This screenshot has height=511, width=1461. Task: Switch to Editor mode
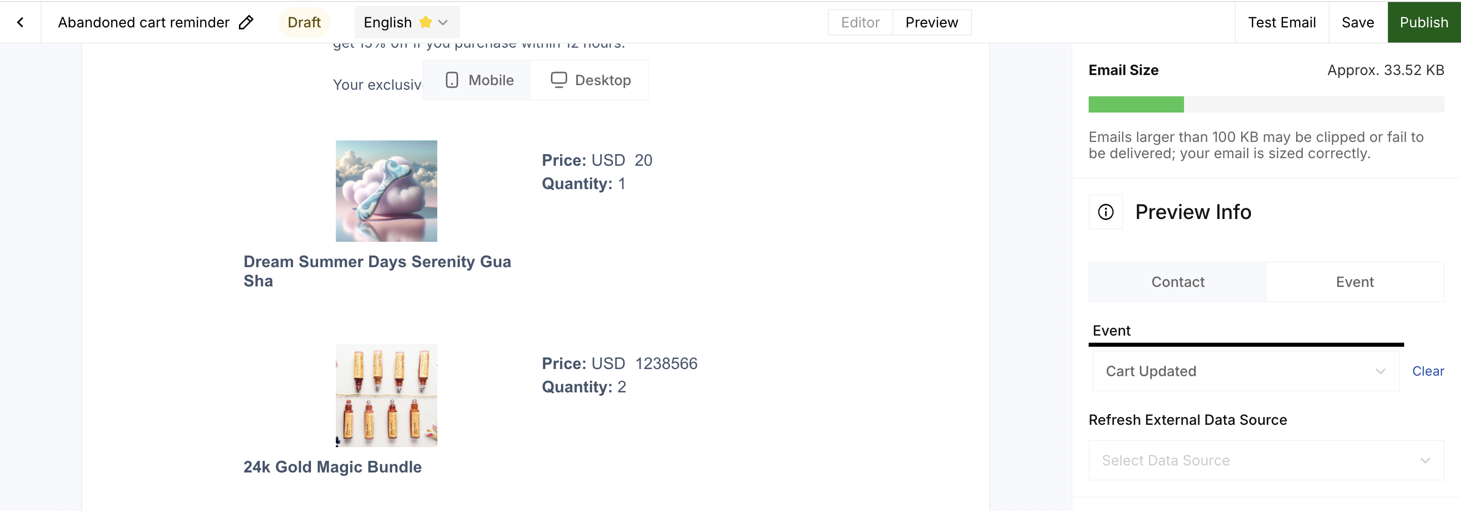point(860,22)
